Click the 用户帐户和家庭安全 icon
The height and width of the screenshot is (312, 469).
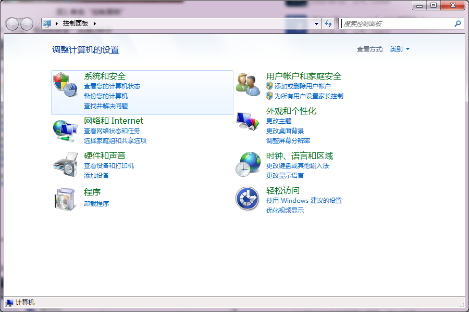248,85
